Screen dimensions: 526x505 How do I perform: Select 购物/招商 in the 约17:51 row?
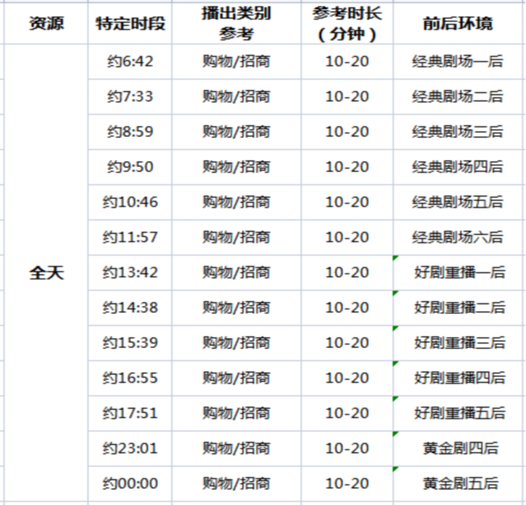click(236, 413)
